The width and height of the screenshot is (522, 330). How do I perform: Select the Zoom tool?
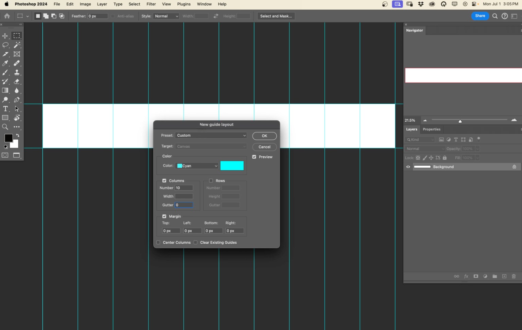pyautogui.click(x=5, y=127)
